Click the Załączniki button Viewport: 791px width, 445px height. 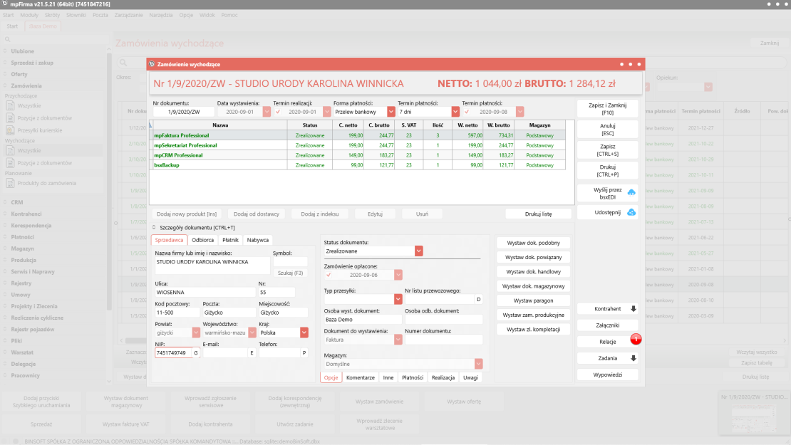pos(607,325)
